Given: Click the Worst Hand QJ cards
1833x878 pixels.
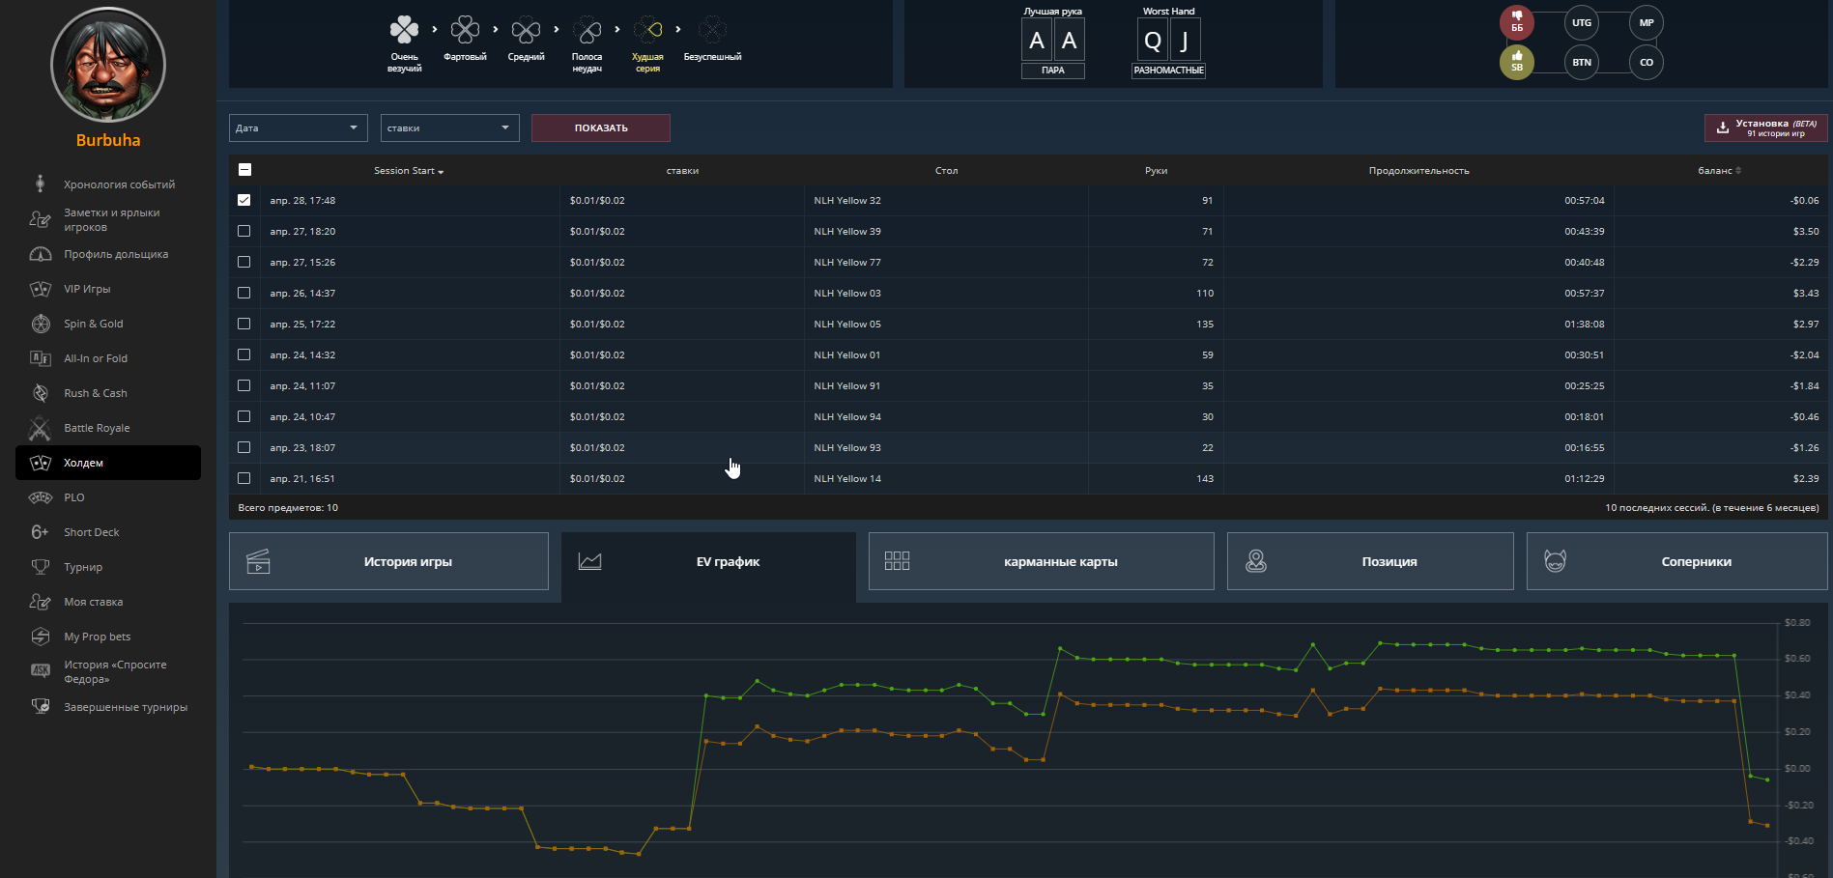Looking at the screenshot, I should [x=1168, y=40].
